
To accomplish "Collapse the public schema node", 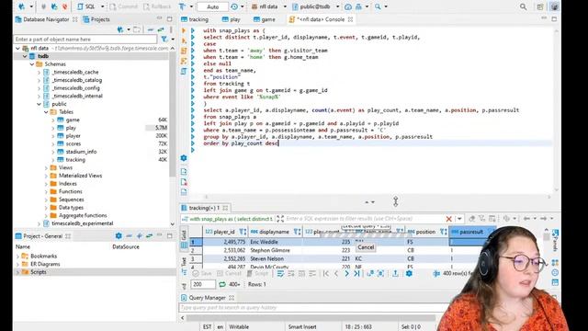I will [x=39, y=104].
